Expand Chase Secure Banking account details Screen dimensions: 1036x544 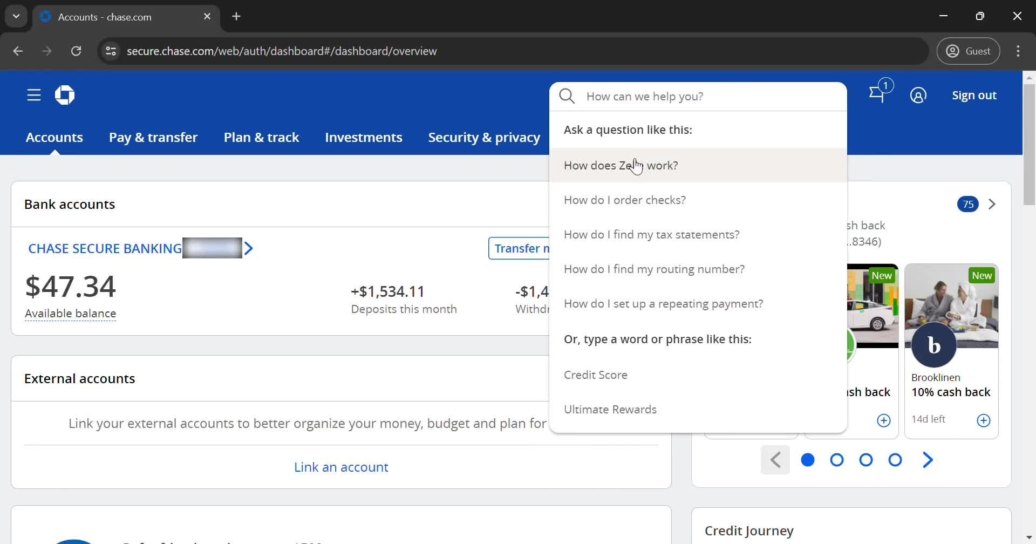pos(248,249)
